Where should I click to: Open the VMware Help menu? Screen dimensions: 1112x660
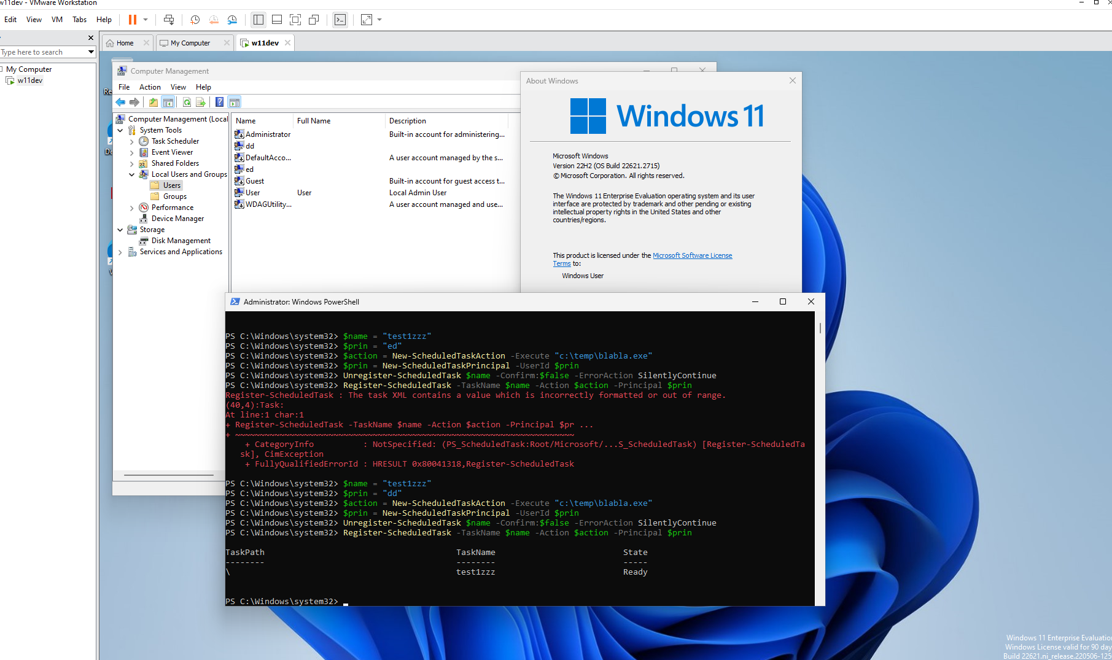[x=104, y=20]
